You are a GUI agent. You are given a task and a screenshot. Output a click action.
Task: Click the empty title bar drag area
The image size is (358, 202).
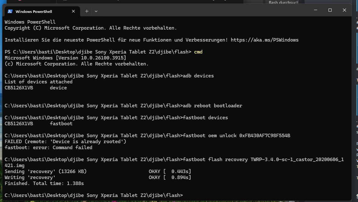coord(204,11)
